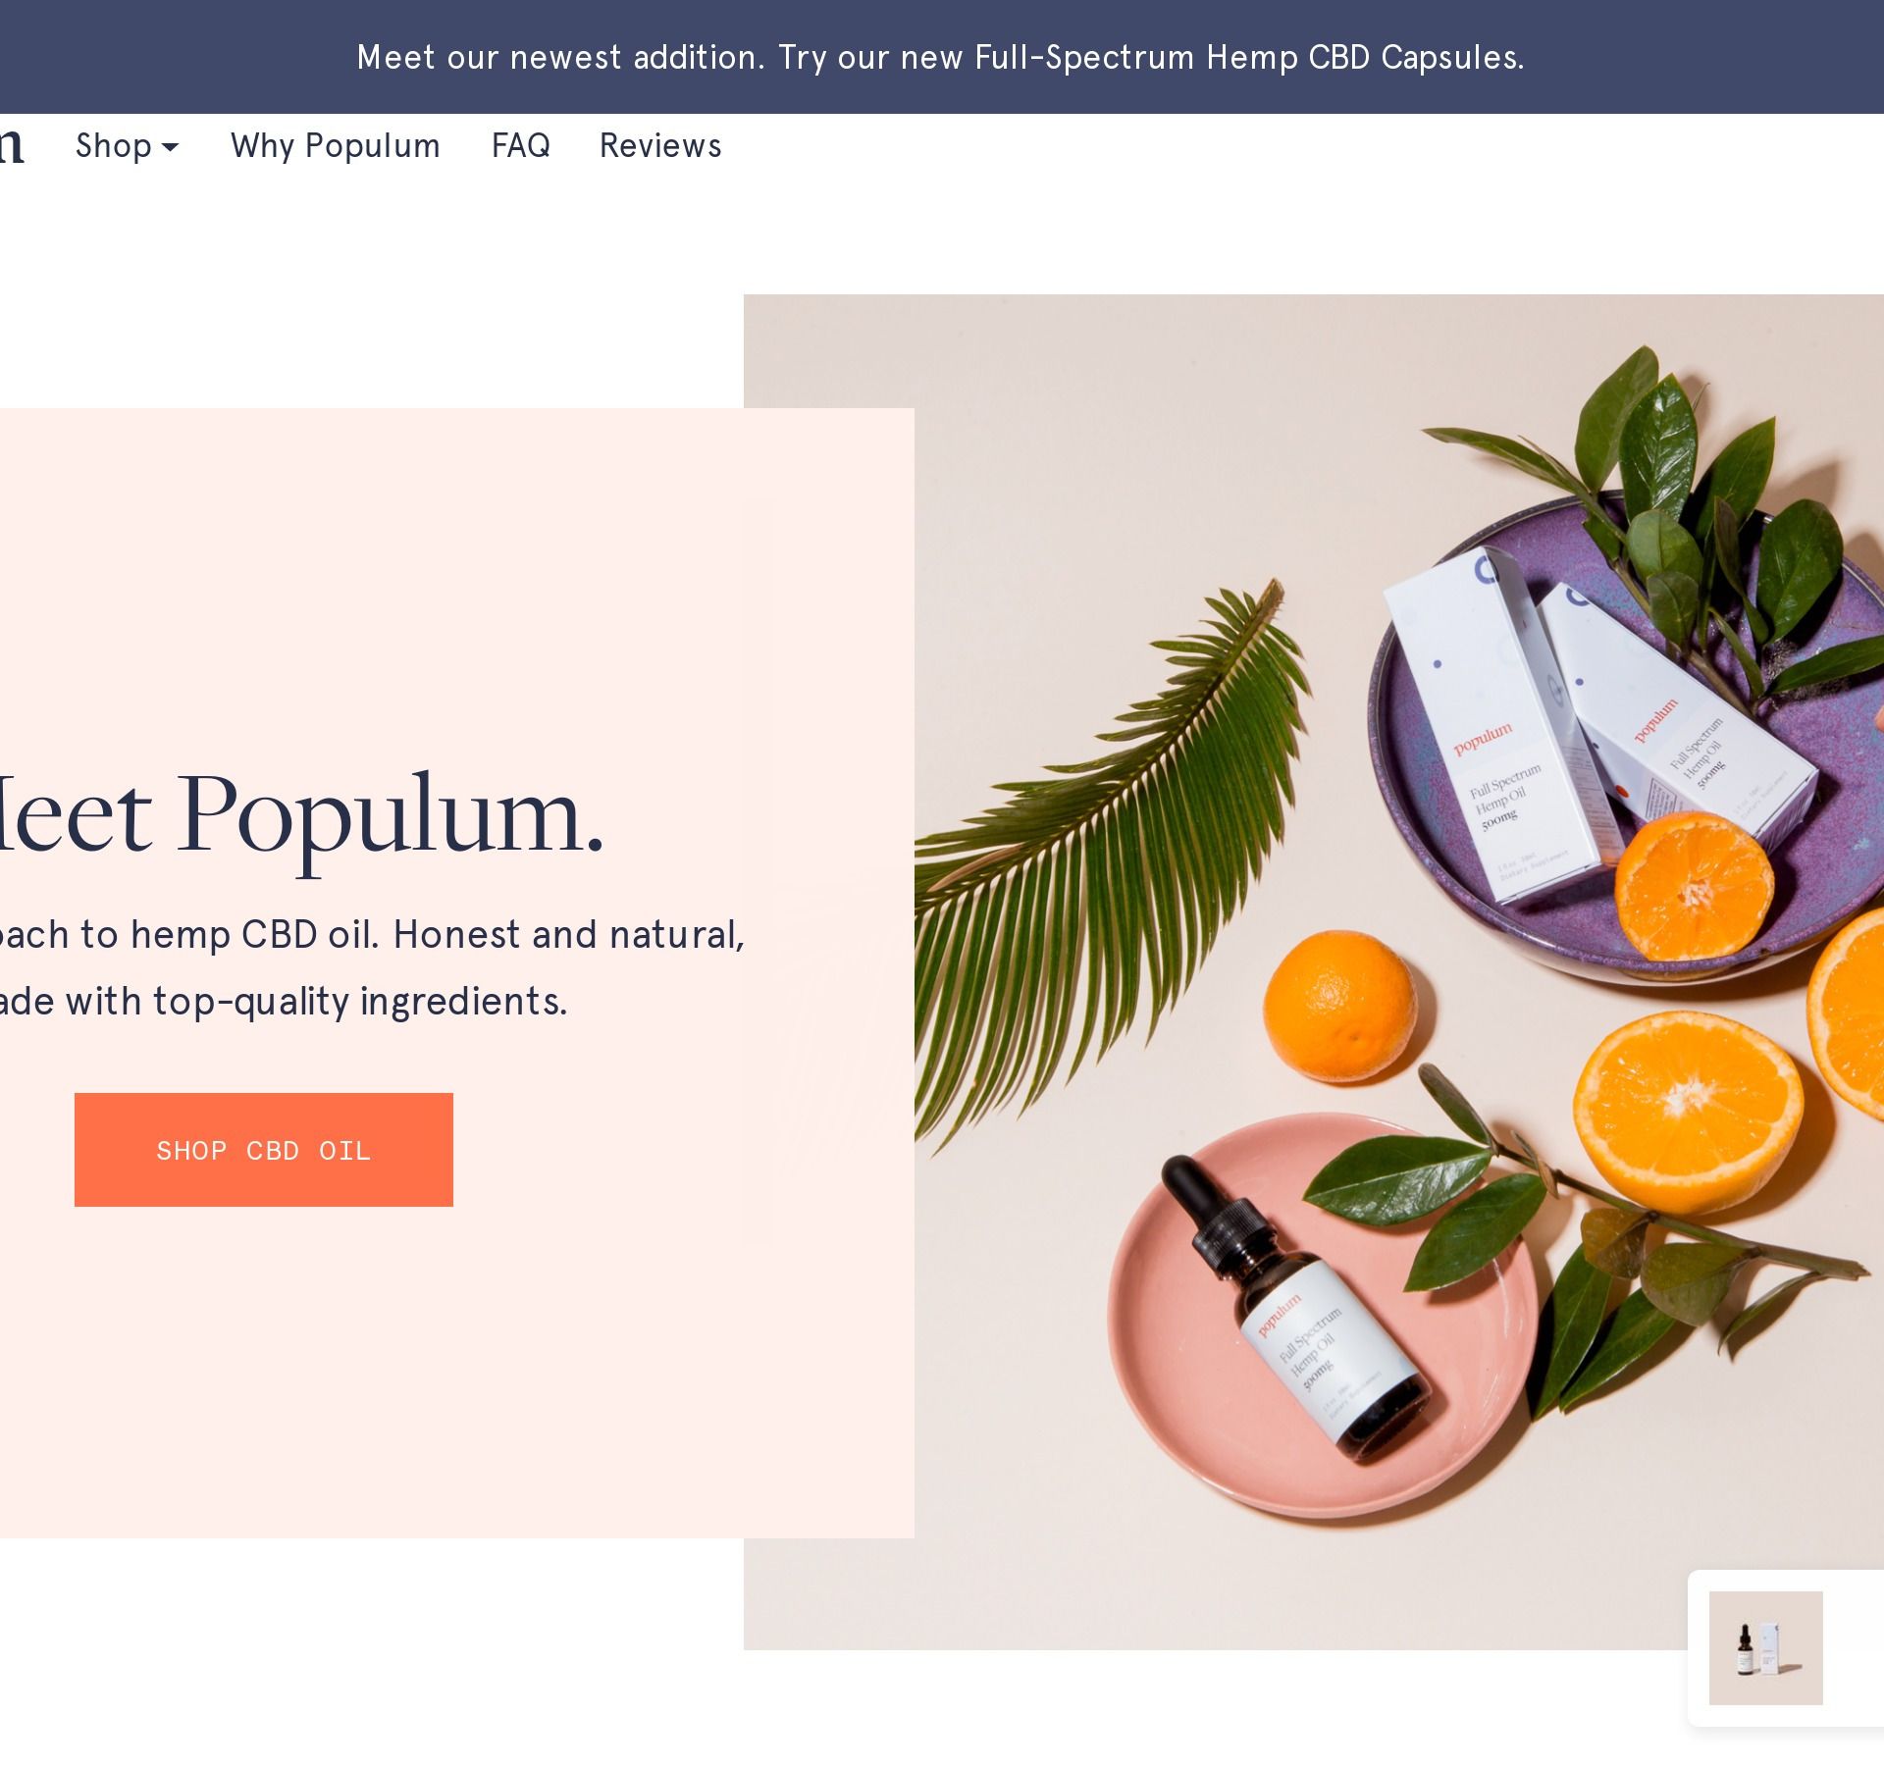Image resolution: width=1884 pixels, height=1766 pixels.
Task: Click the whole orange beside the palm leaf
Action: (x=1340, y=1006)
